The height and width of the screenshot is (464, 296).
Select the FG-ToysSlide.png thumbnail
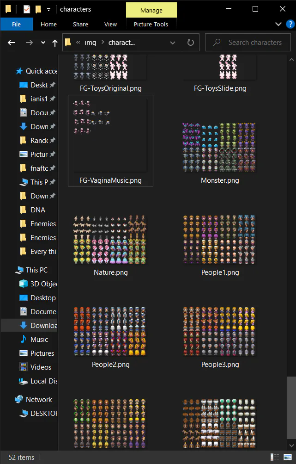pos(220,67)
